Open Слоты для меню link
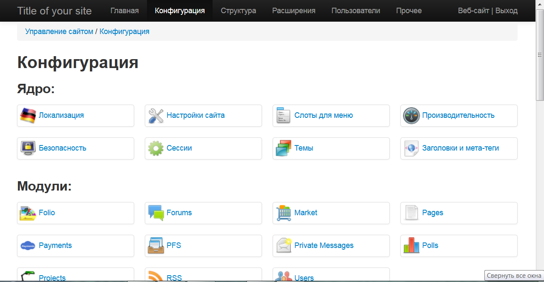 point(324,115)
